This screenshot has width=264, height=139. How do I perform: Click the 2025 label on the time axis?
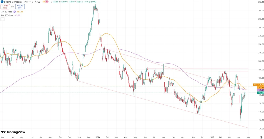tap(212, 137)
